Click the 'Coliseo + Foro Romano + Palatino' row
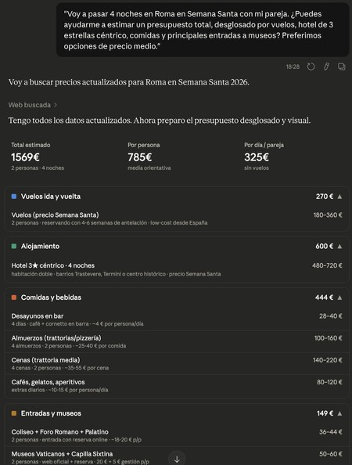This screenshot has width=352, height=465. (177, 435)
